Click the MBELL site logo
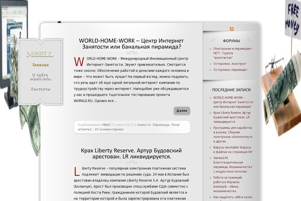The width and height of the screenshot is (301, 201). click(40, 54)
